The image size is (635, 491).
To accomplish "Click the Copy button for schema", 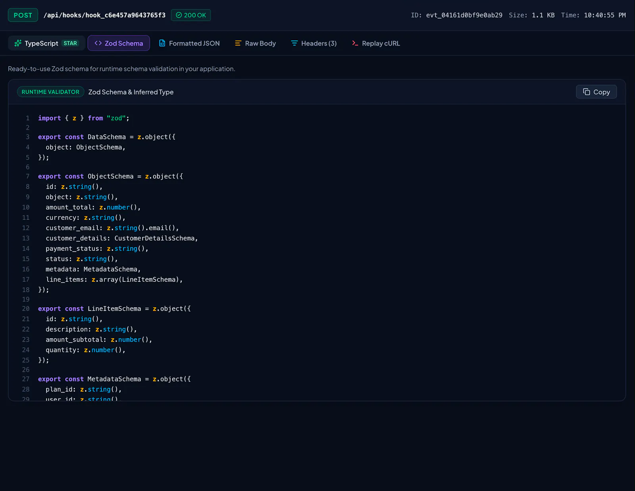I will [596, 92].
